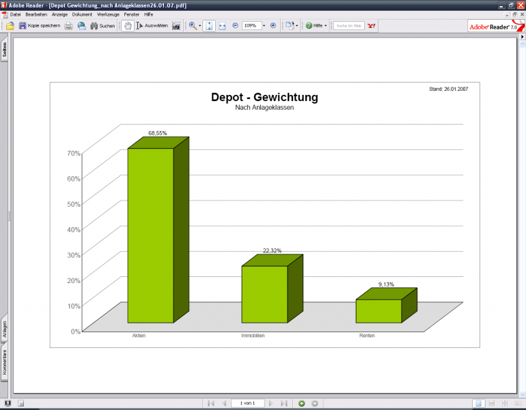Toggle the Fit Page view button
This screenshot has width=526, height=410.
(209, 26)
